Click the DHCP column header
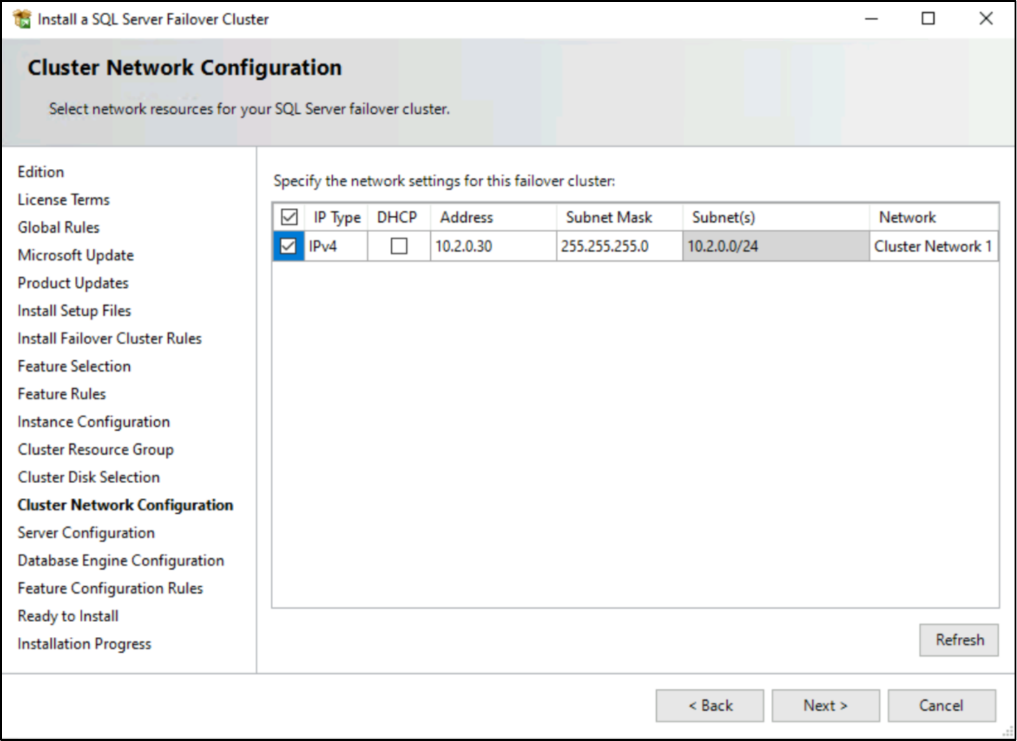Screen dimensions: 1017x741 397,218
